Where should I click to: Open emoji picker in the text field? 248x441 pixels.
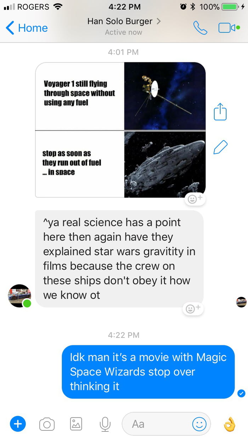tap(199, 424)
